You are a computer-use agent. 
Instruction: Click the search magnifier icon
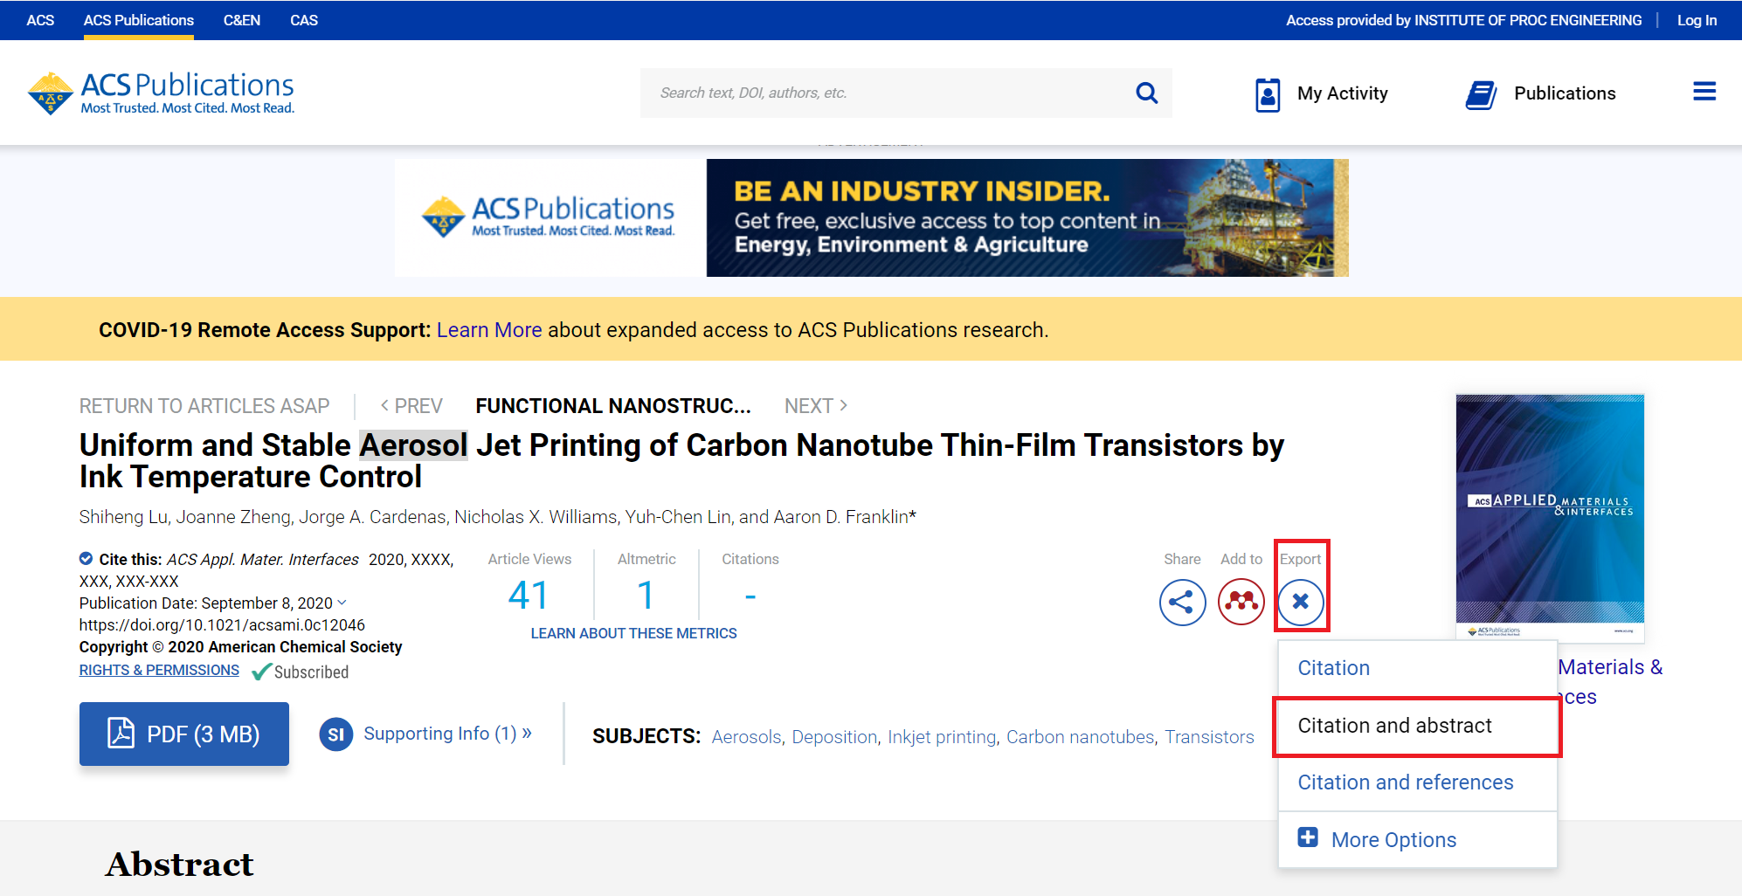[1146, 93]
